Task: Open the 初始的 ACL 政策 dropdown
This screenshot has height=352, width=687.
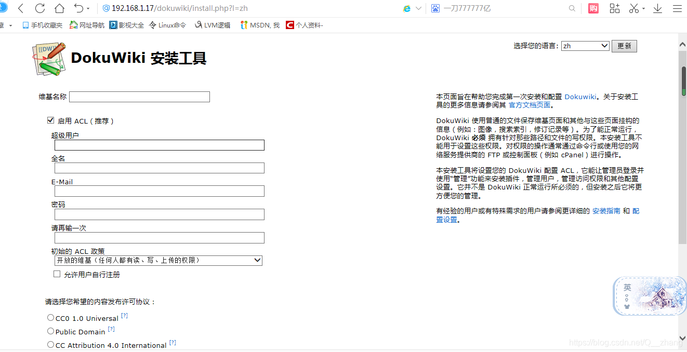Action: click(x=158, y=260)
